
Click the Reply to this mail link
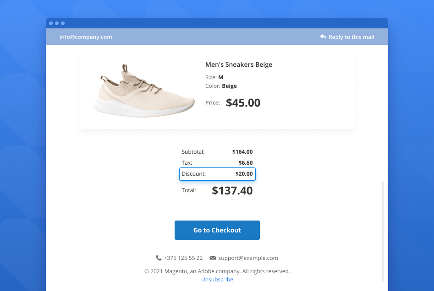351,37
